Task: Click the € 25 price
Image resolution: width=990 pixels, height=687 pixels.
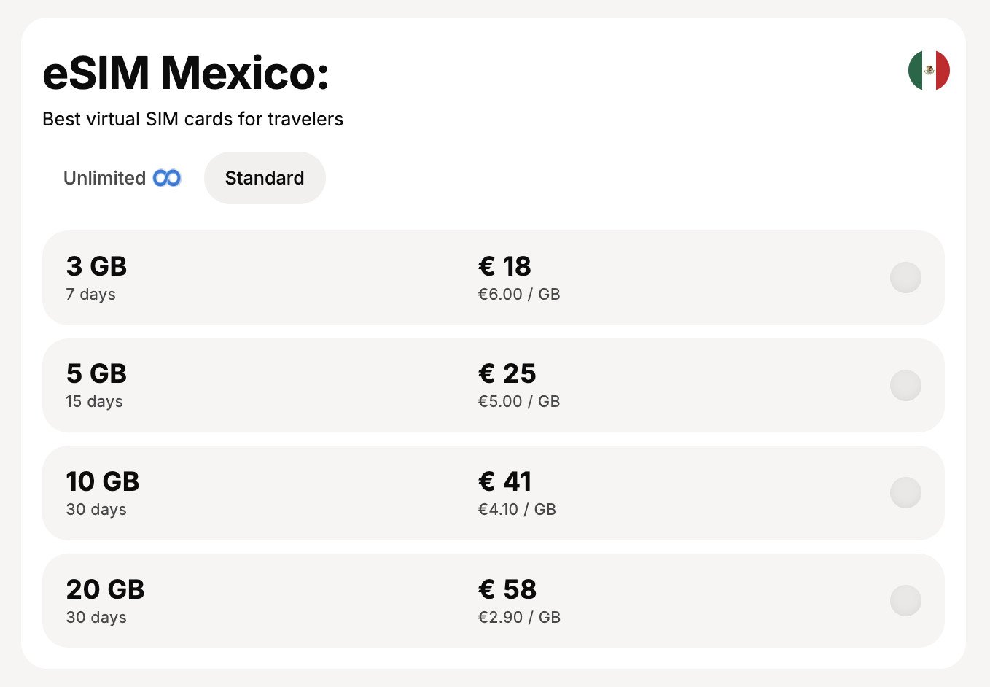Action: 507,373
